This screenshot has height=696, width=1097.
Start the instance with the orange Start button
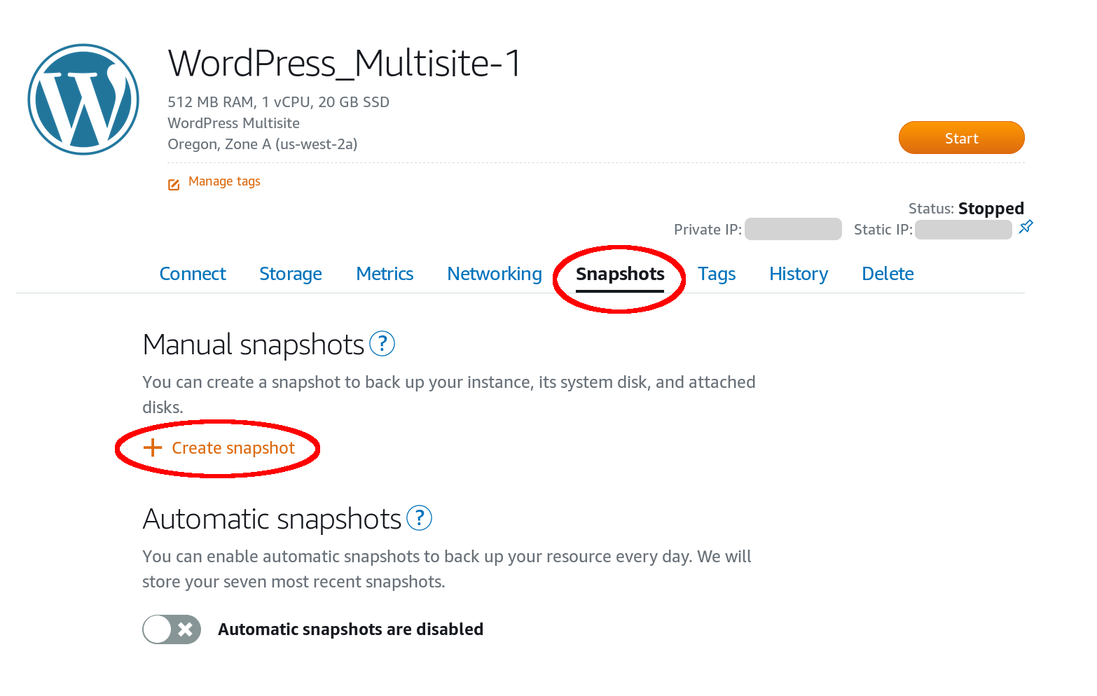tap(961, 138)
